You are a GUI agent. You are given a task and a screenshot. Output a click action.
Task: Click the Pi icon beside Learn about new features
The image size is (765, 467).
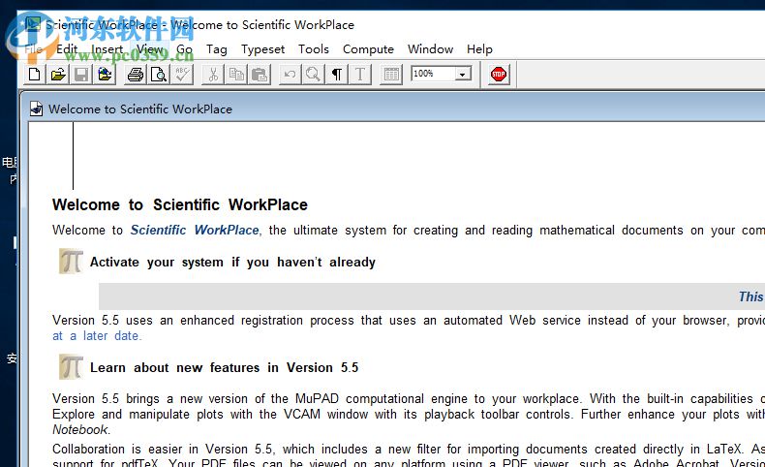72,367
